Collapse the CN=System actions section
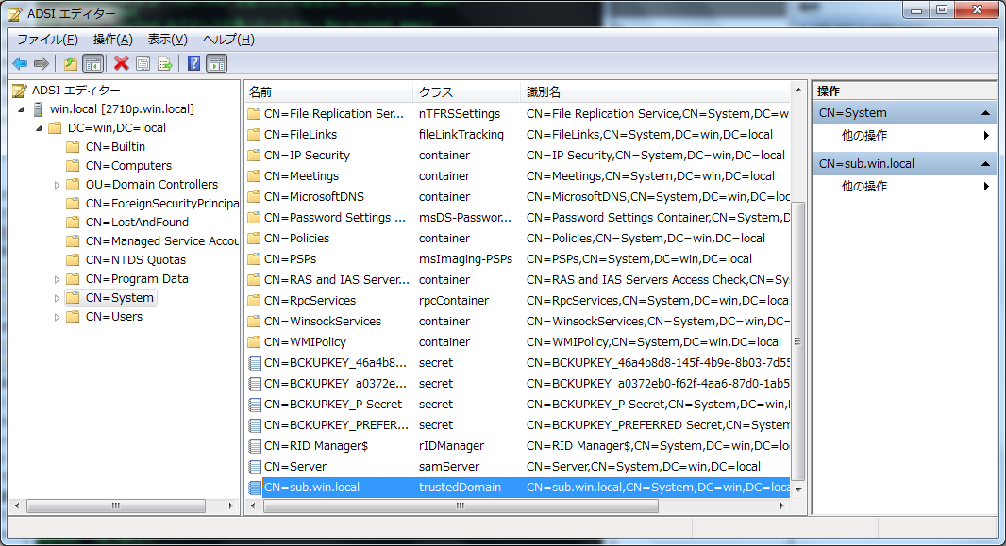1006x546 pixels. coord(985,113)
